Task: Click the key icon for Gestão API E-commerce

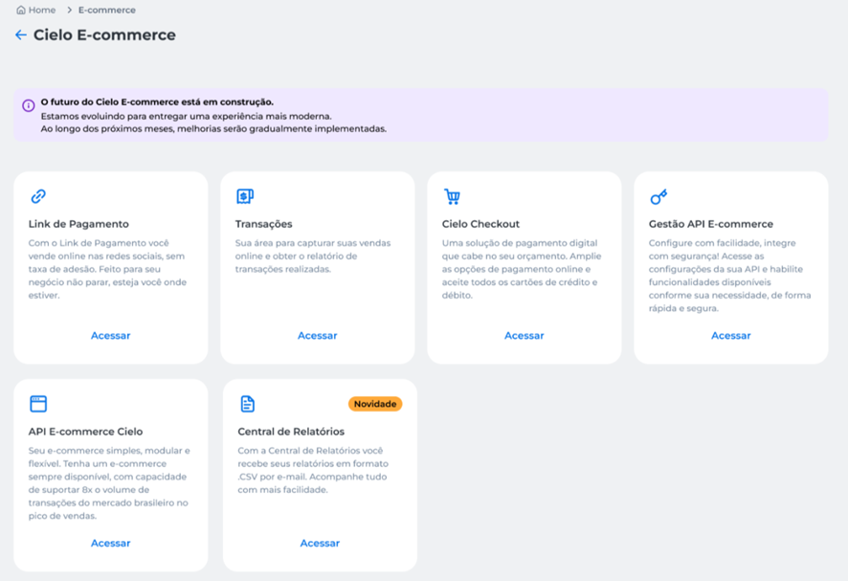Action: click(658, 197)
